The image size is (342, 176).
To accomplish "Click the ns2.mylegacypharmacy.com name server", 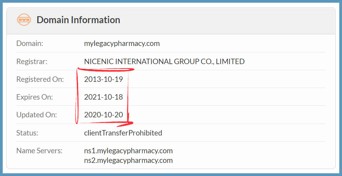I will (x=128, y=160).
